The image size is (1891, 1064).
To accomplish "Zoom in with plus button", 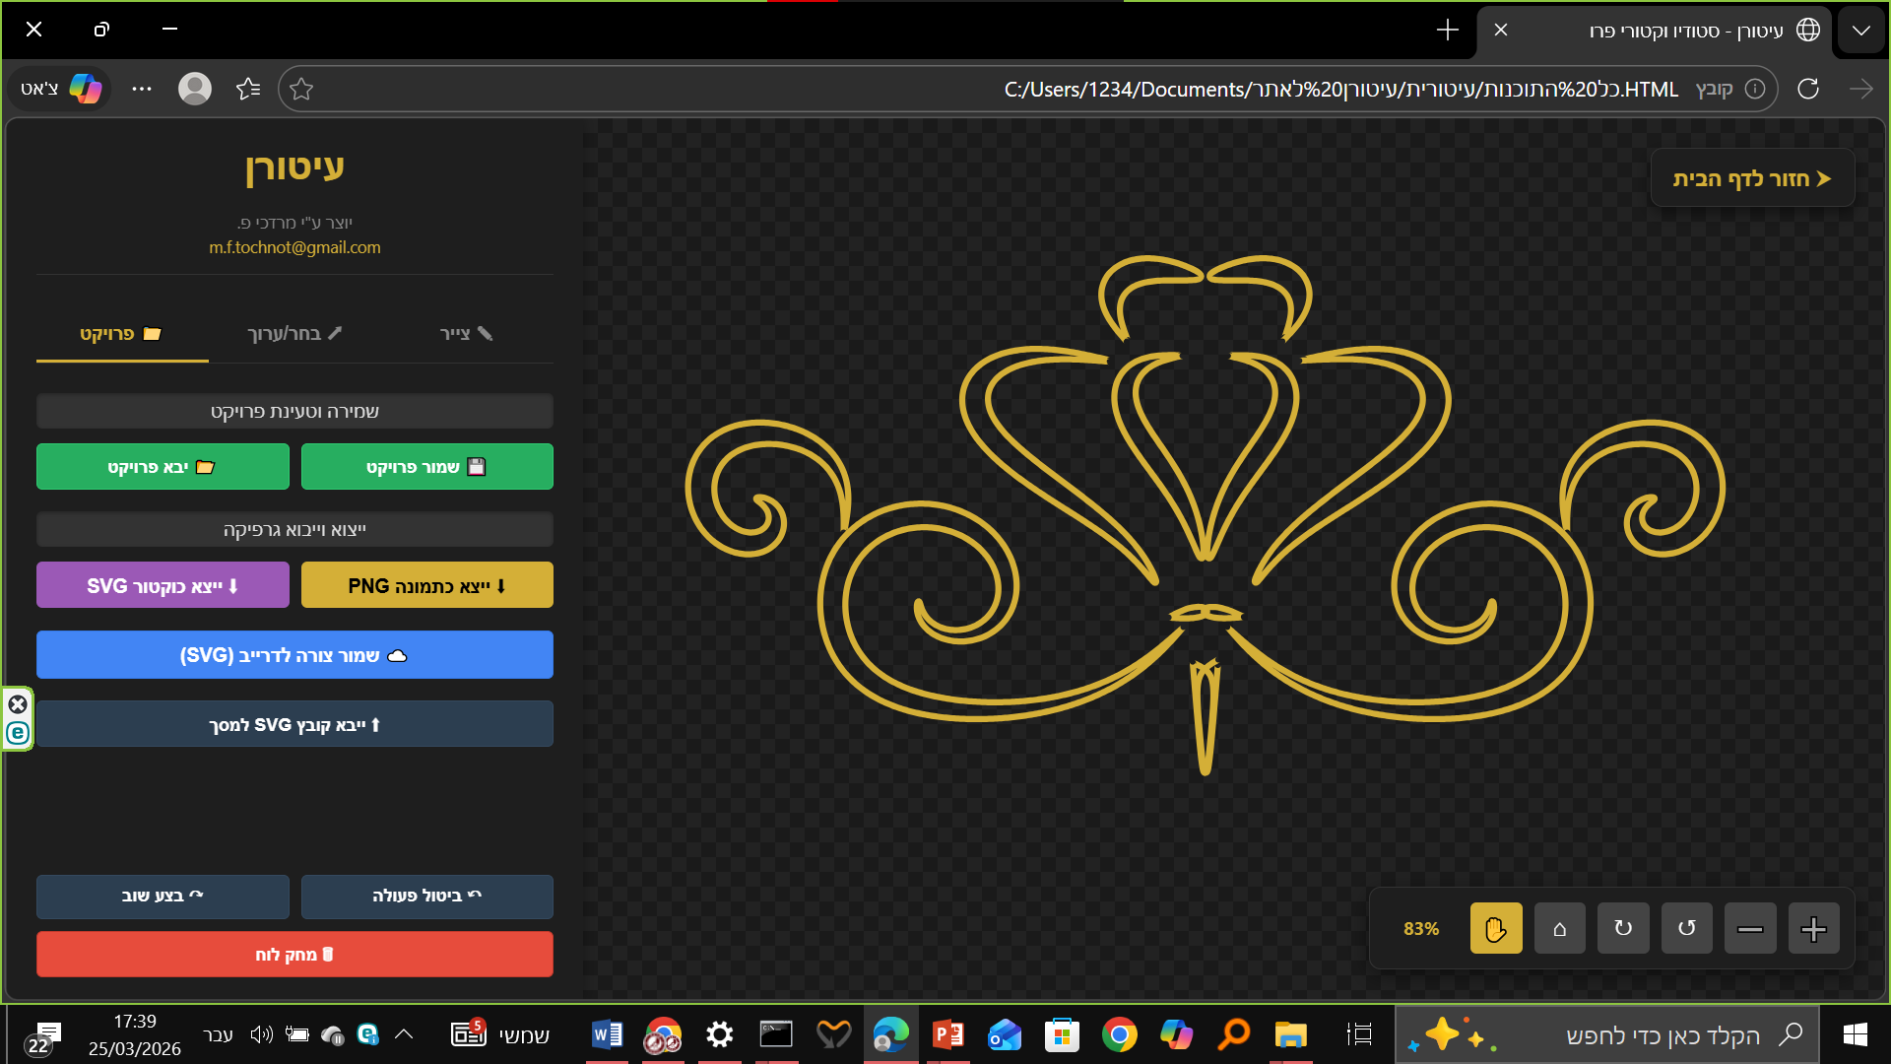I will tap(1813, 928).
